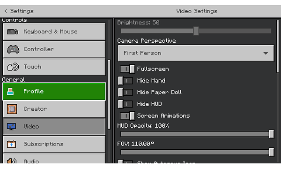The height and width of the screenshot is (169, 281).
Task: Open the Camera Perspective dropdown
Action: click(x=196, y=53)
